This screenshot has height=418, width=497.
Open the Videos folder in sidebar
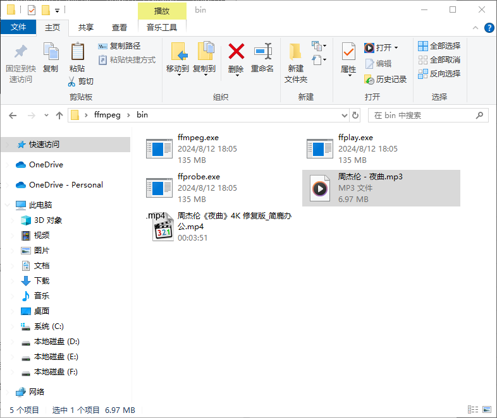(42, 236)
